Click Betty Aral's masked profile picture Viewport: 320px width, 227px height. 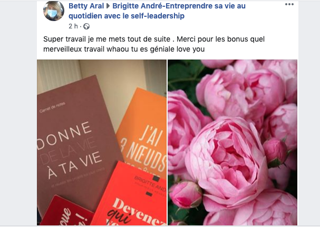(54, 11)
